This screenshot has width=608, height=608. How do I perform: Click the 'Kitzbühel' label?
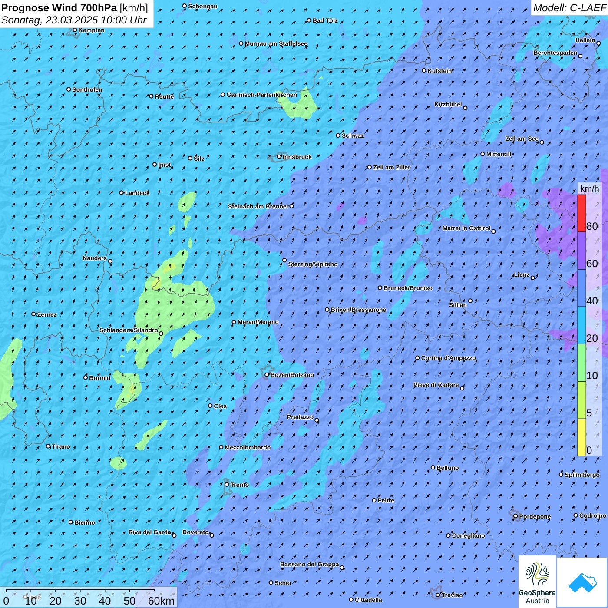448,104
